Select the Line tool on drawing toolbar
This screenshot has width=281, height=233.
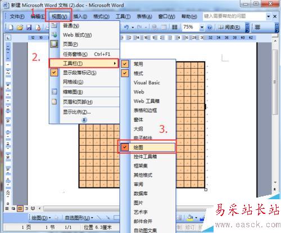pyautogui.click(x=99, y=218)
